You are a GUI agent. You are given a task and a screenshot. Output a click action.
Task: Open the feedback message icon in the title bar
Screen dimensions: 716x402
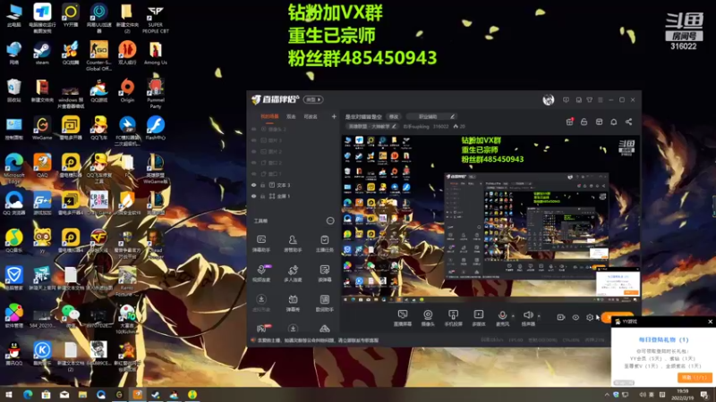click(x=567, y=100)
